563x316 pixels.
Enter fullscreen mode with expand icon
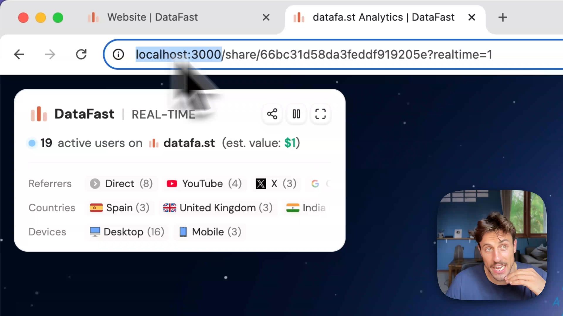[320, 114]
